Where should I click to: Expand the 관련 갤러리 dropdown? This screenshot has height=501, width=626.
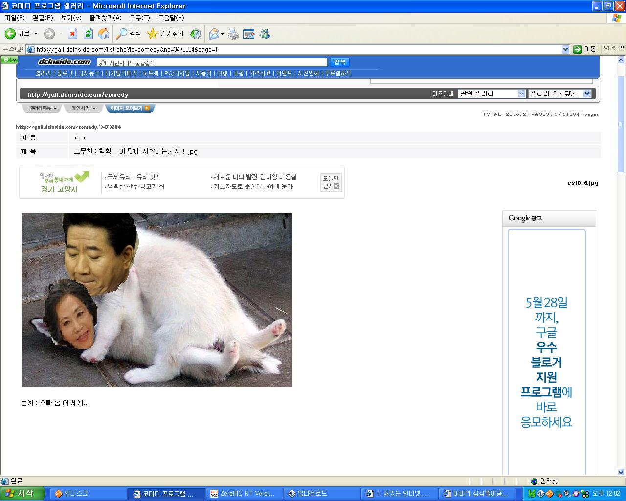click(521, 93)
